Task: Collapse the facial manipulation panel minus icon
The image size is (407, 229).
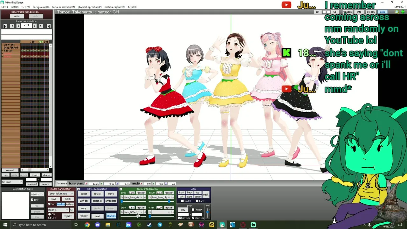Action: point(121,189)
